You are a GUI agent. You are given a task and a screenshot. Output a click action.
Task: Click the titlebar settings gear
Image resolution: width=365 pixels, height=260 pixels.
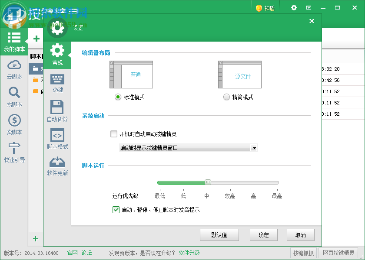pos(293,7)
